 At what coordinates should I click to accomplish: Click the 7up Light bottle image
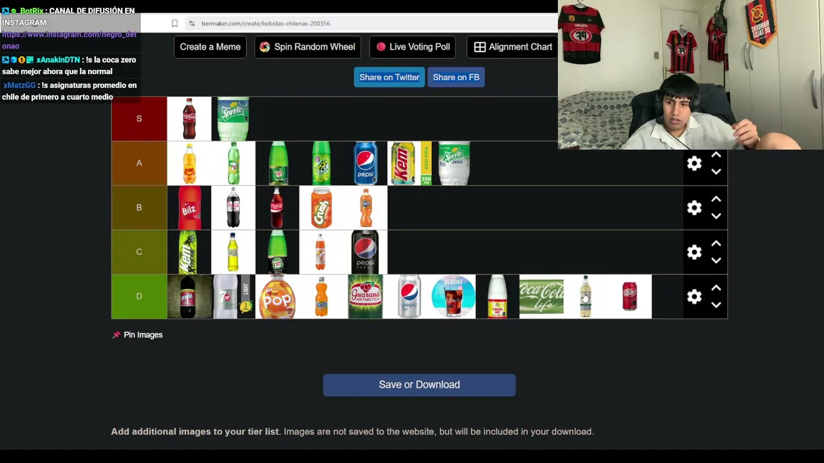233,296
